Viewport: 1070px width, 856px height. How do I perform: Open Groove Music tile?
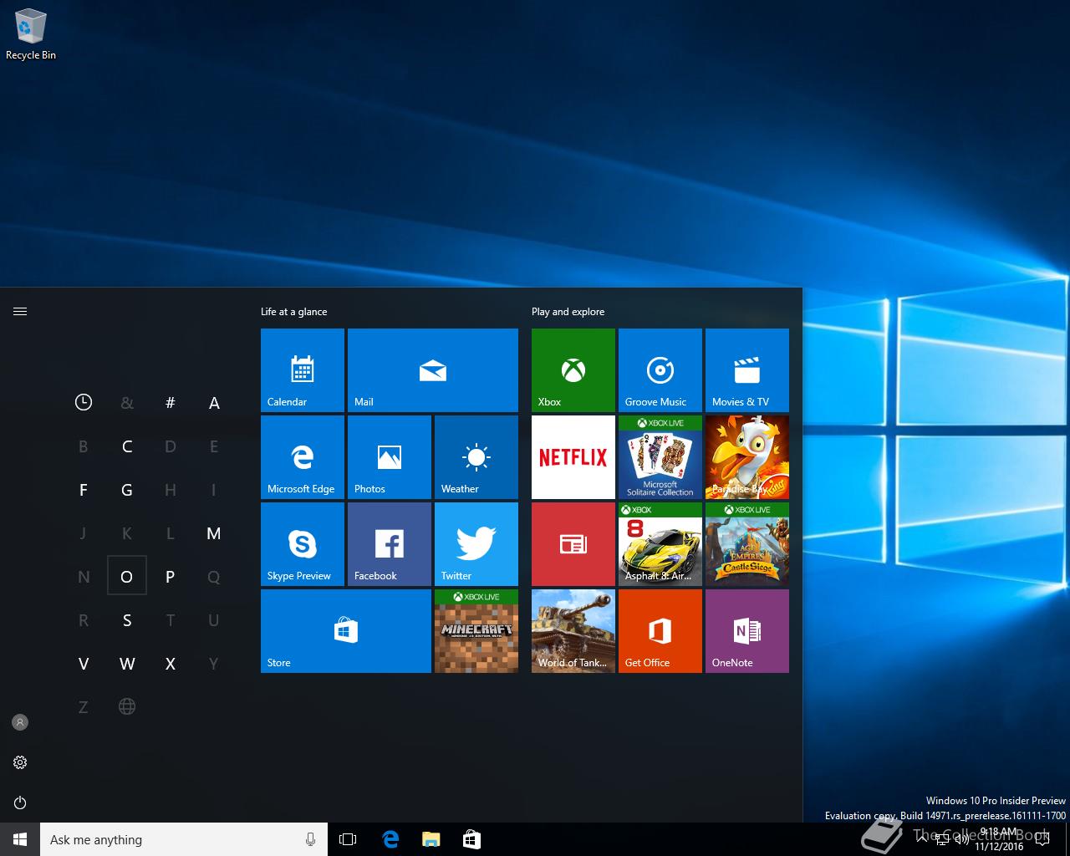coord(660,370)
